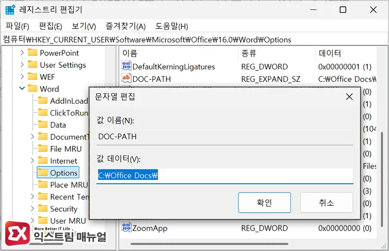Close the 문자열 편집 dialog

349,96
